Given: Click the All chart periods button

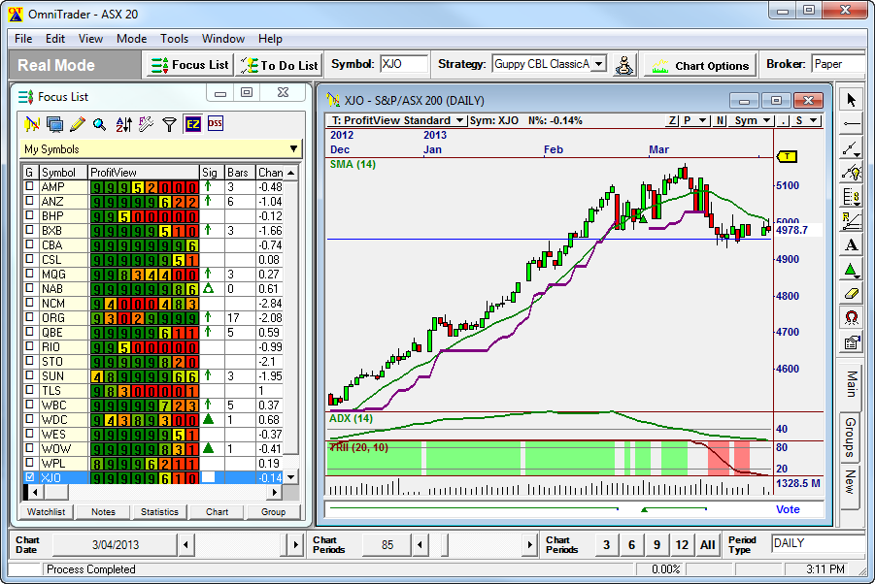Looking at the screenshot, I should coord(708,544).
